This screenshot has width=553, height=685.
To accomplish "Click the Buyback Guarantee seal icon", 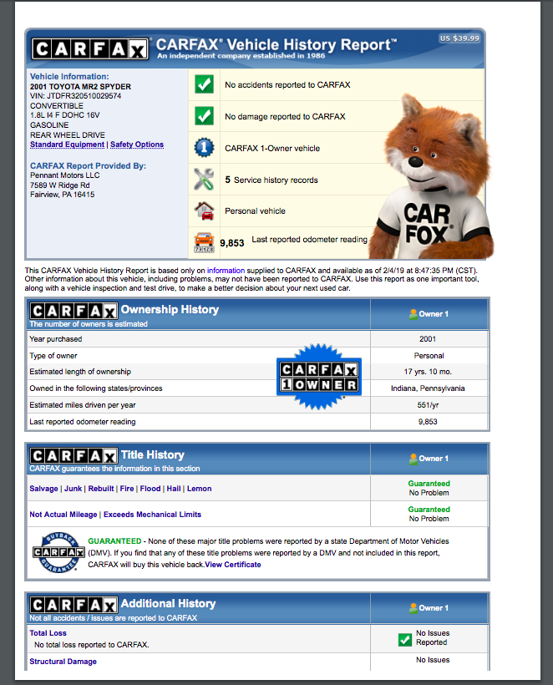I will pyautogui.click(x=58, y=553).
